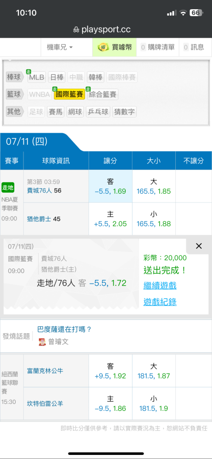The image size is (212, 459).
Task: Select the highlighted 國際籃賽 tab
Action: pyautogui.click(x=69, y=94)
